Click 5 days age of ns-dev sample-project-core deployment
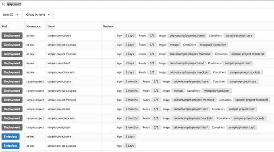Viewport: 274px width, 152px height. [x=129, y=35]
